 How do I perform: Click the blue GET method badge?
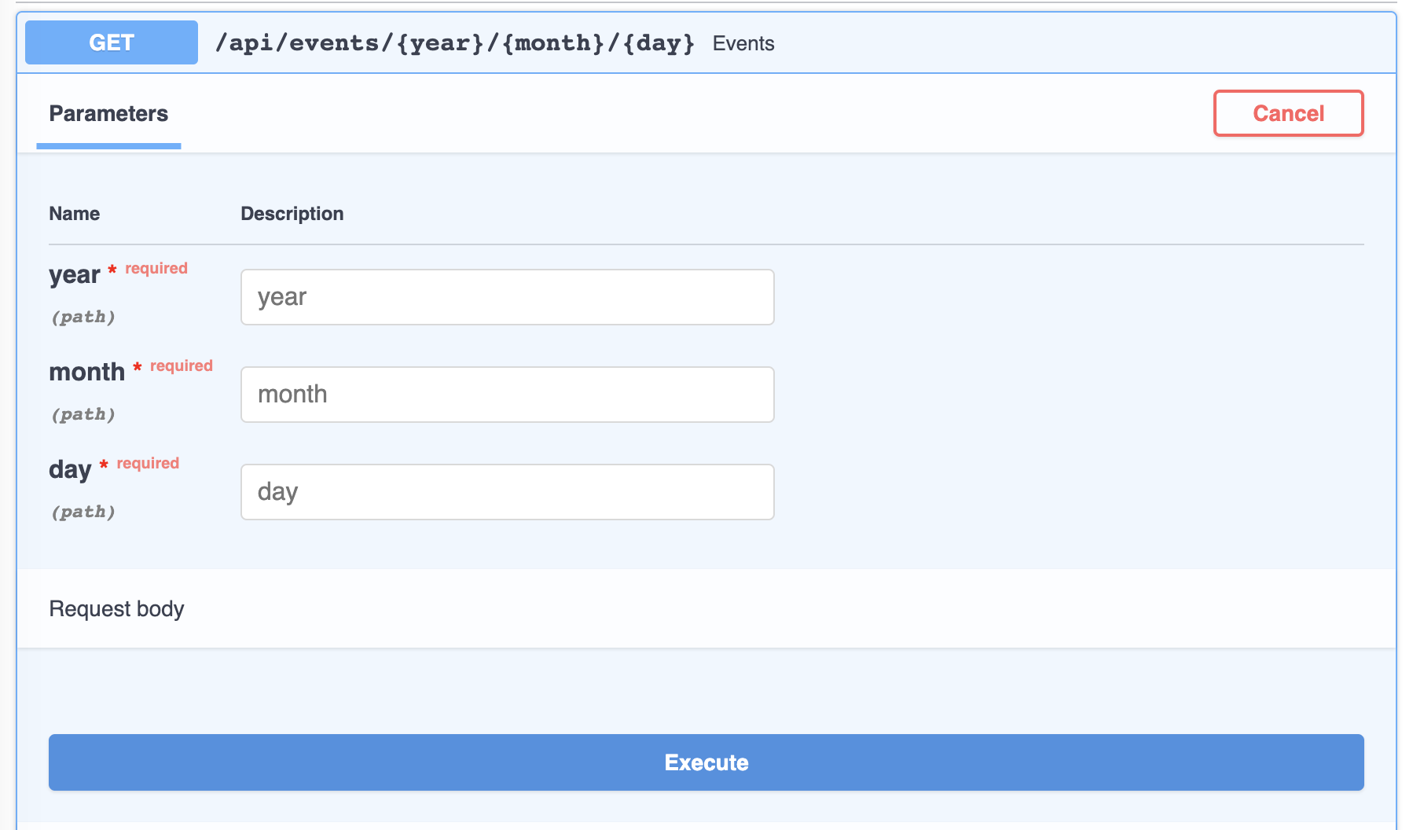point(112,42)
